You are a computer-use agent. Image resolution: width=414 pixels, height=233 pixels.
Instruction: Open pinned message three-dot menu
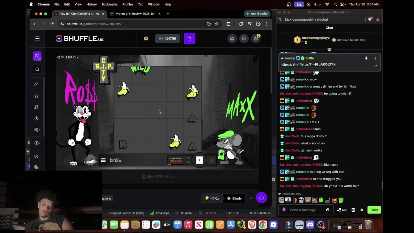[376, 58]
